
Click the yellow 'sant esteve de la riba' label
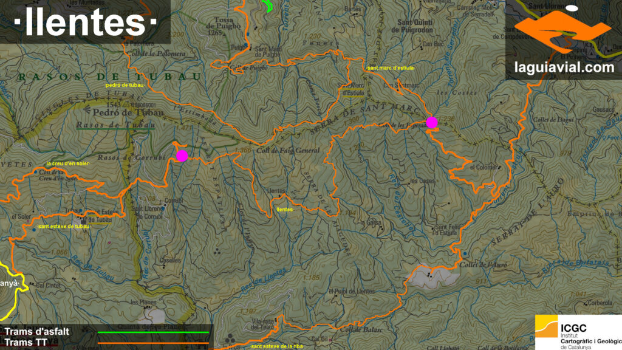(x=276, y=346)
